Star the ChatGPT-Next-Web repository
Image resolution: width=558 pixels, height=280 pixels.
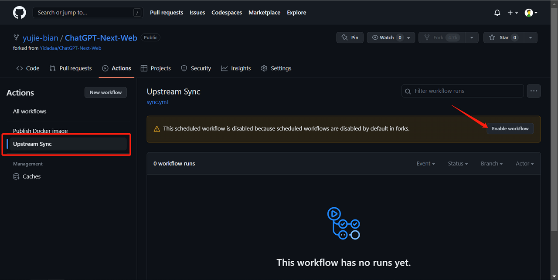(x=503, y=37)
